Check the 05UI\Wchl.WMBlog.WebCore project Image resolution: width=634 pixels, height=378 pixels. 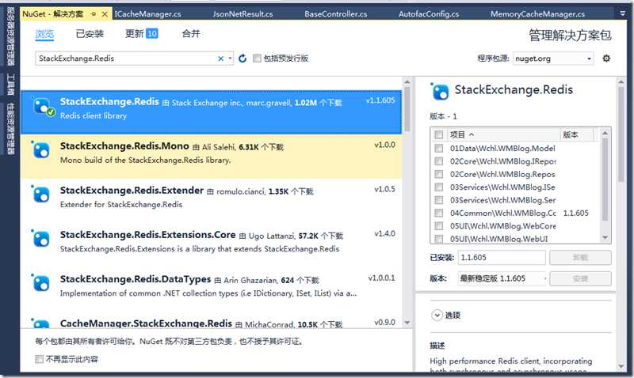(439, 226)
